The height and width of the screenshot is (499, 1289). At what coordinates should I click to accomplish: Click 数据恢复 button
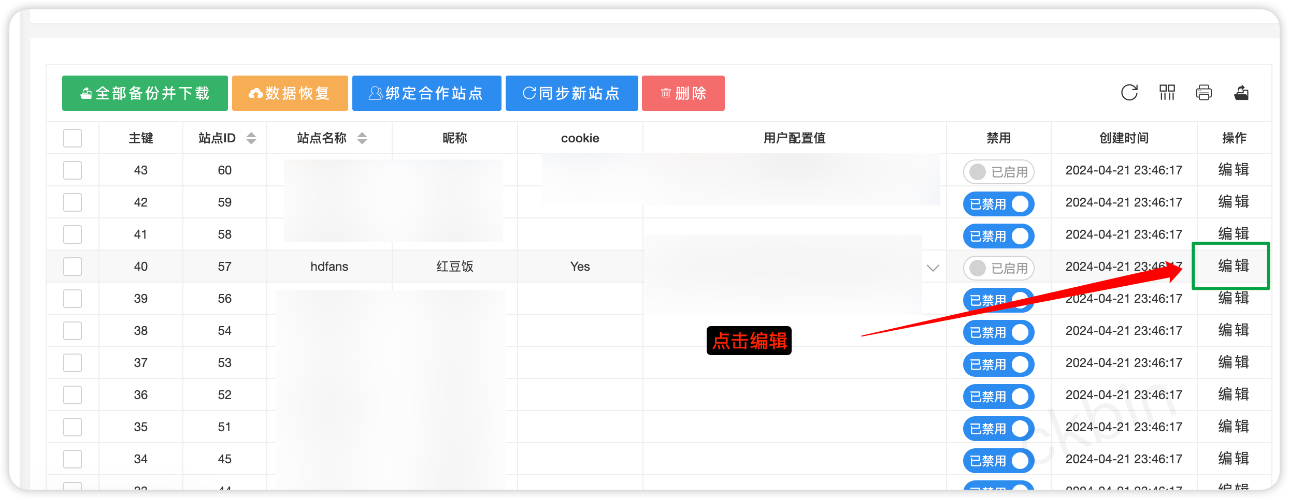point(290,93)
